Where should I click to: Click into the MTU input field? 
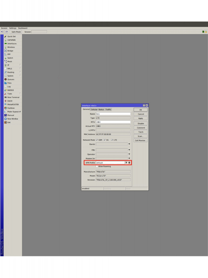(x=113, y=122)
